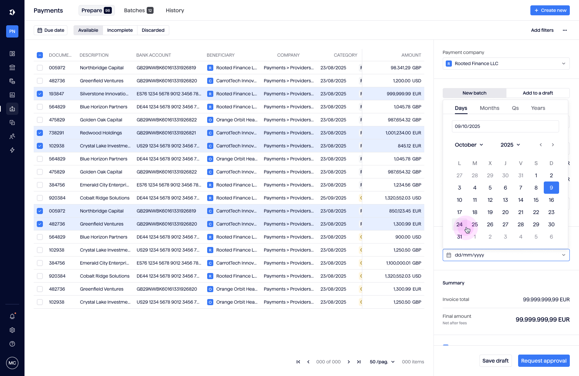Open the users icon in sidebar
Viewport: 579px width, 376px height.
(x=12, y=136)
